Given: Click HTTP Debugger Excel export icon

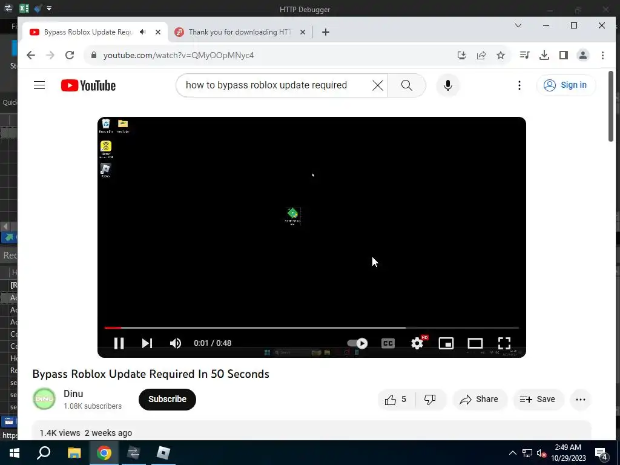Looking at the screenshot, I should (24, 8).
